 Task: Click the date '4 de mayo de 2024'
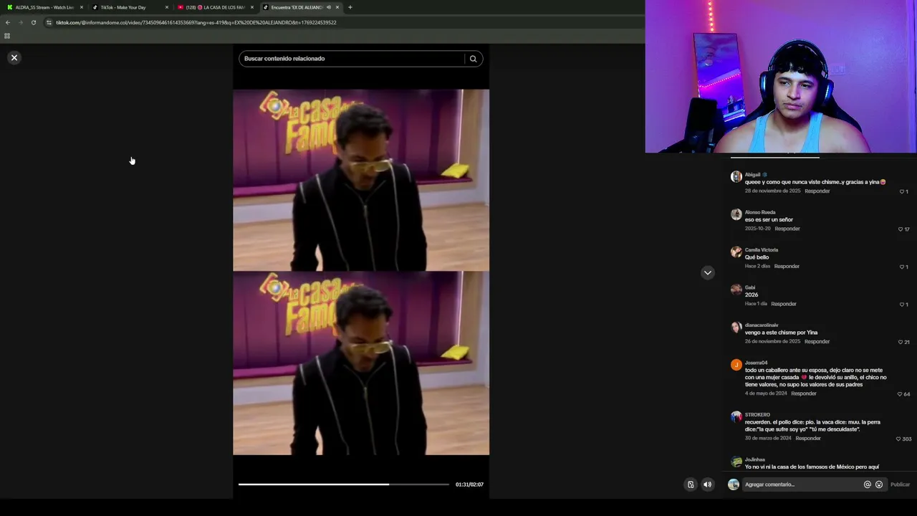pyautogui.click(x=766, y=393)
